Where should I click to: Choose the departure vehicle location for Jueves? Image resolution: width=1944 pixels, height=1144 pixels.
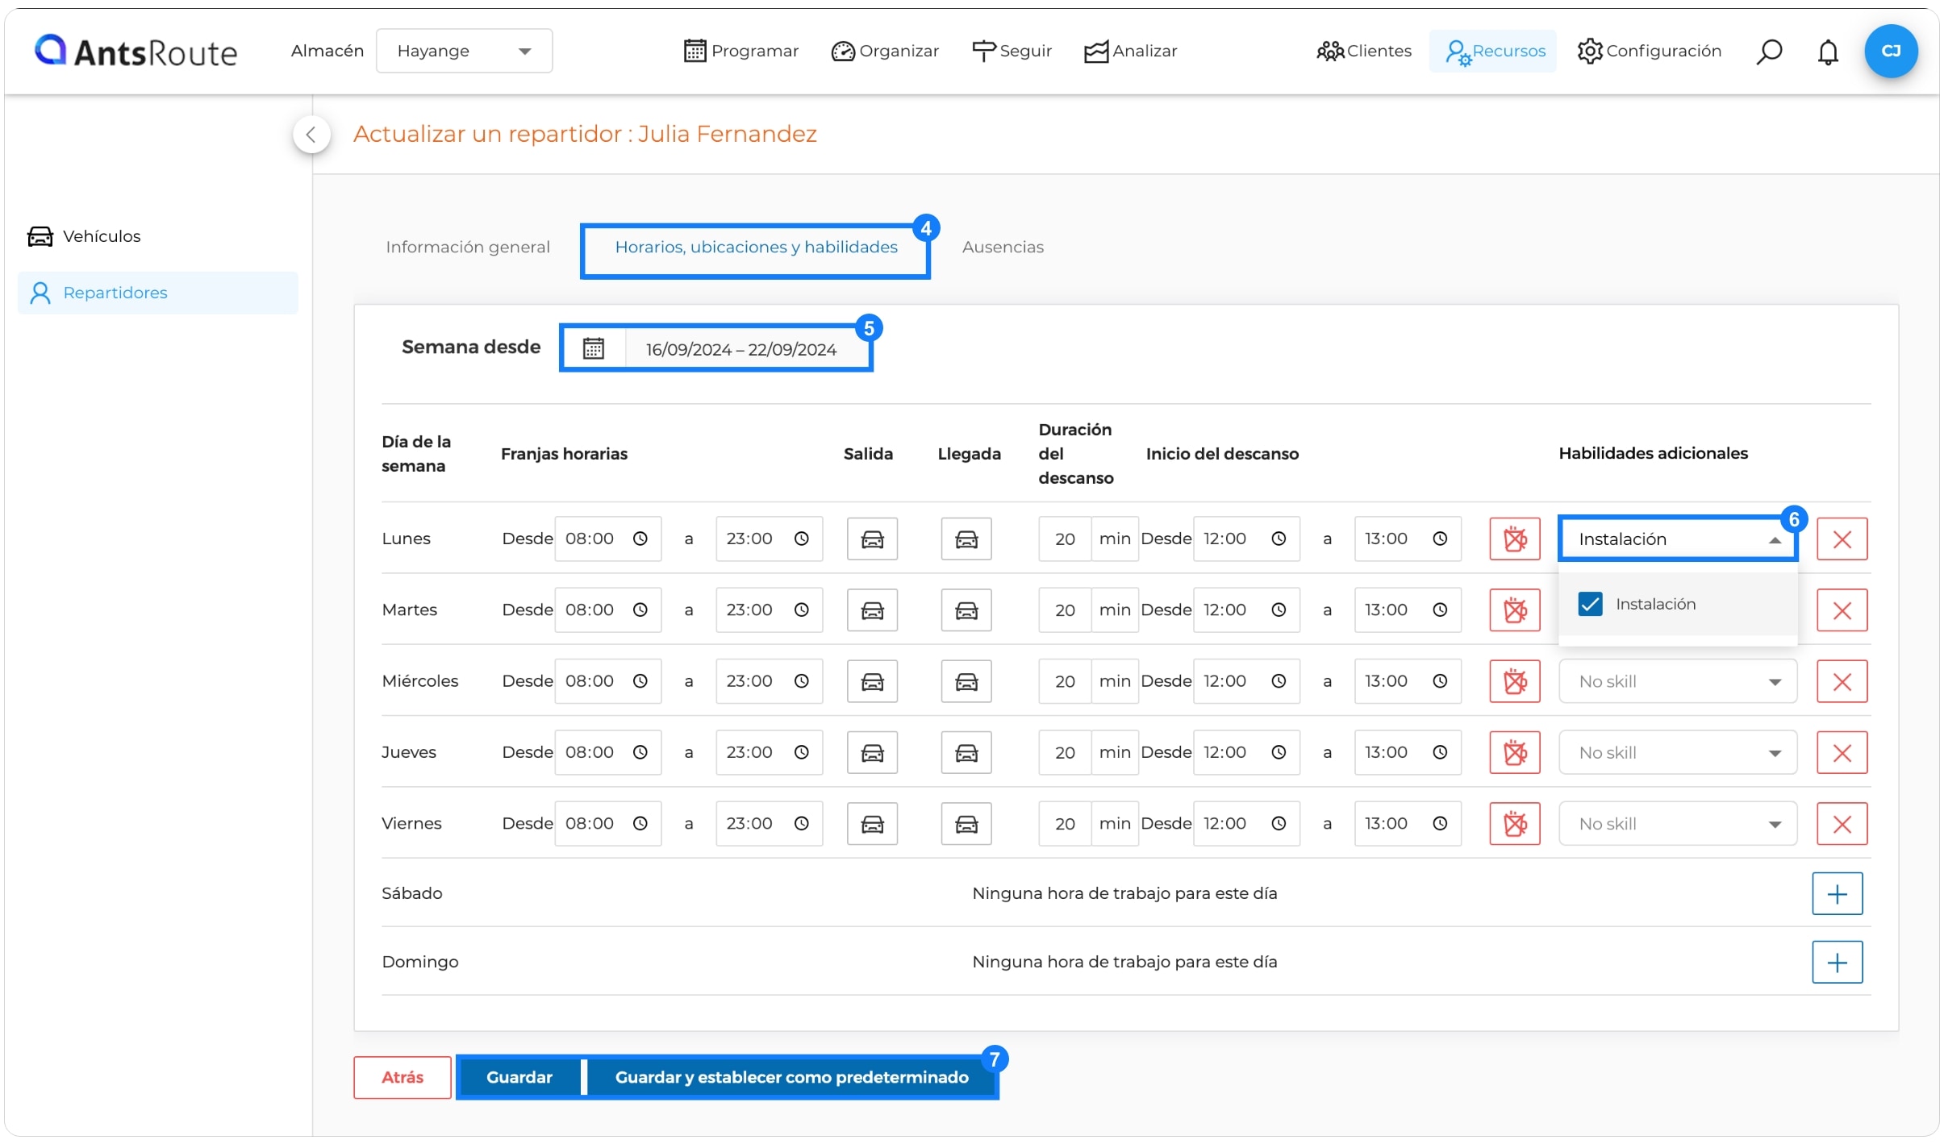872,752
